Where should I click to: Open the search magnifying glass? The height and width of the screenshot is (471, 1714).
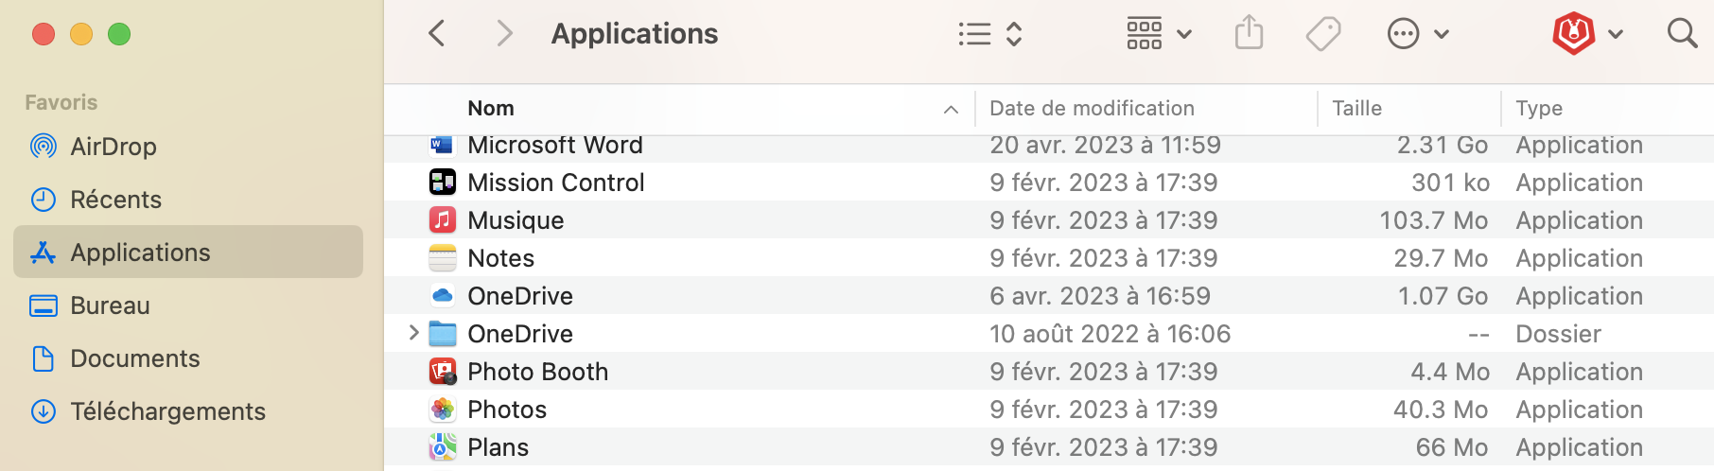point(1681,34)
